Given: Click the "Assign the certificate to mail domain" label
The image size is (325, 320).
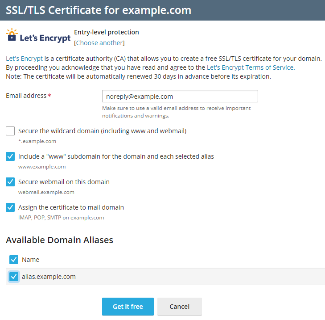Looking at the screenshot, I should click(x=71, y=207).
